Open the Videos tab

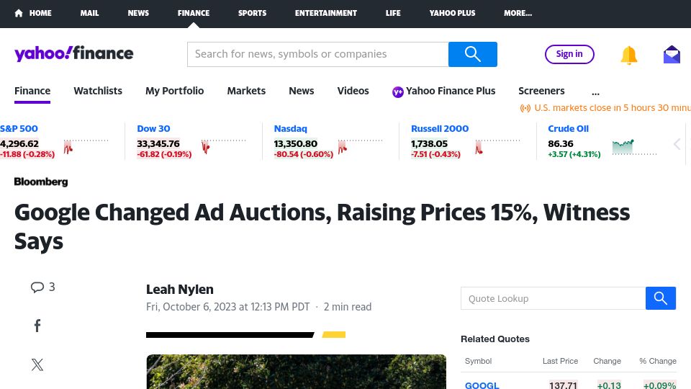pyautogui.click(x=353, y=91)
